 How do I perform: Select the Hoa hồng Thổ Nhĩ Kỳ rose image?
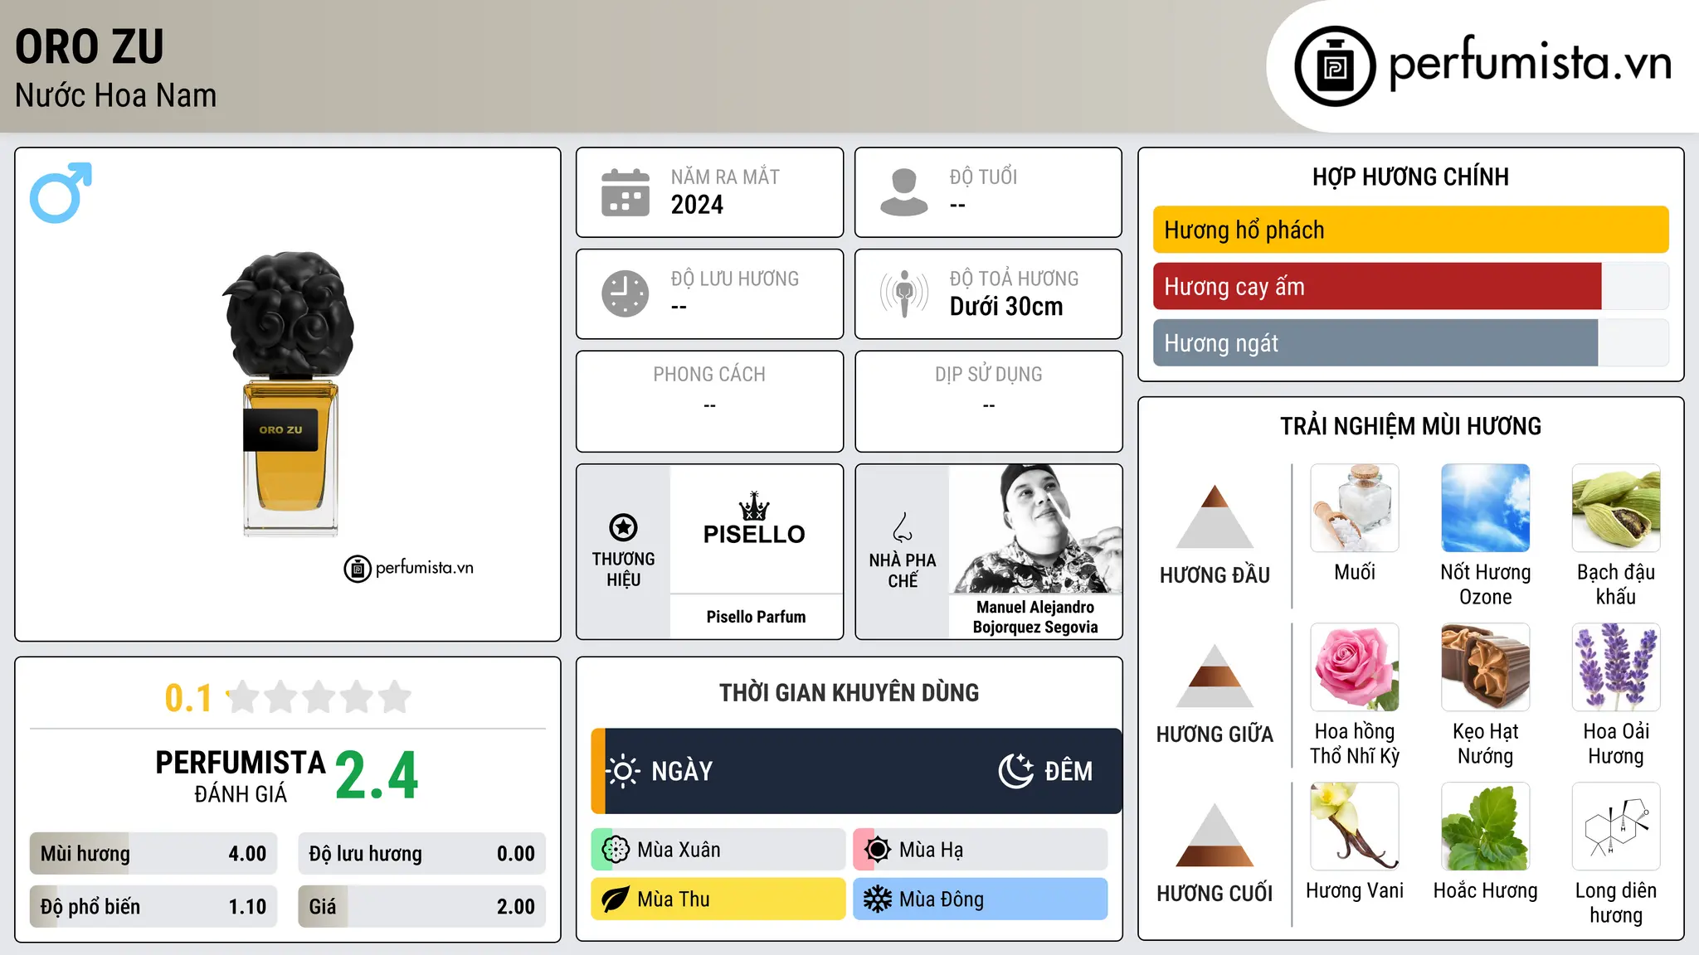coord(1355,667)
